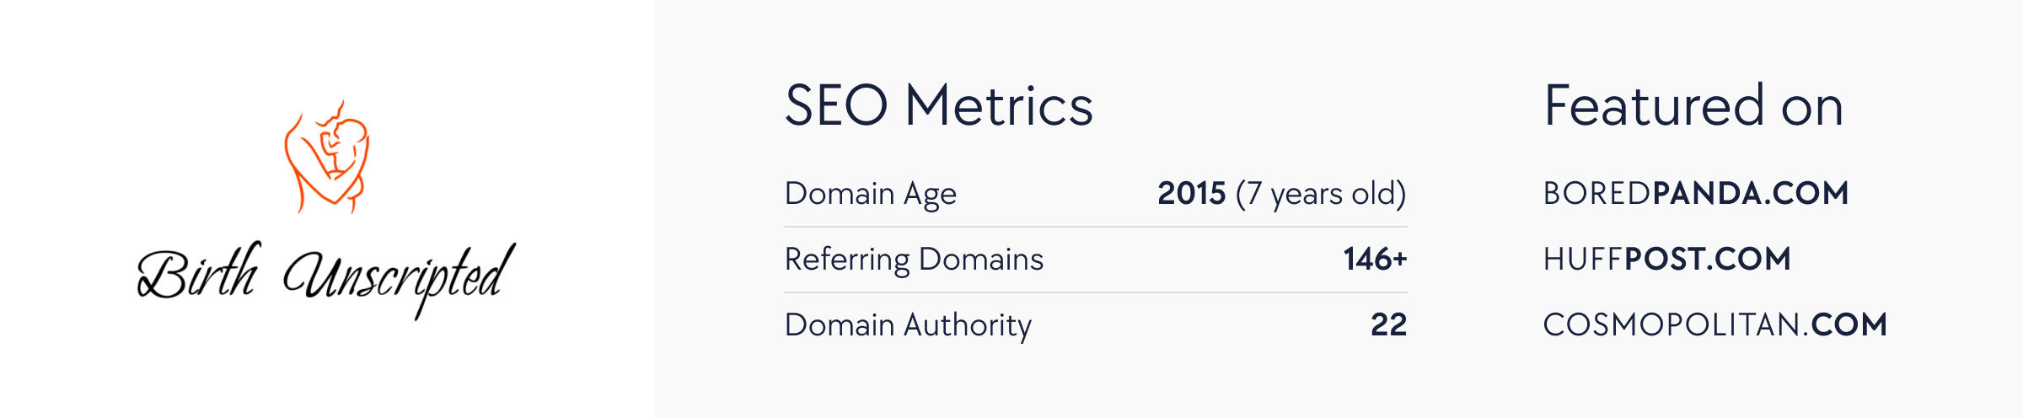Click the (7 years old) text
Screen dimensions: 2023x418
(1321, 194)
